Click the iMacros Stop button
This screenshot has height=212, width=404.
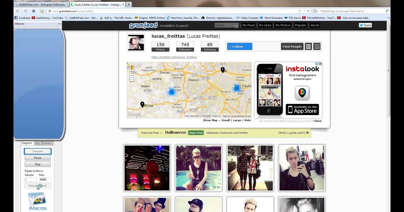(38, 164)
